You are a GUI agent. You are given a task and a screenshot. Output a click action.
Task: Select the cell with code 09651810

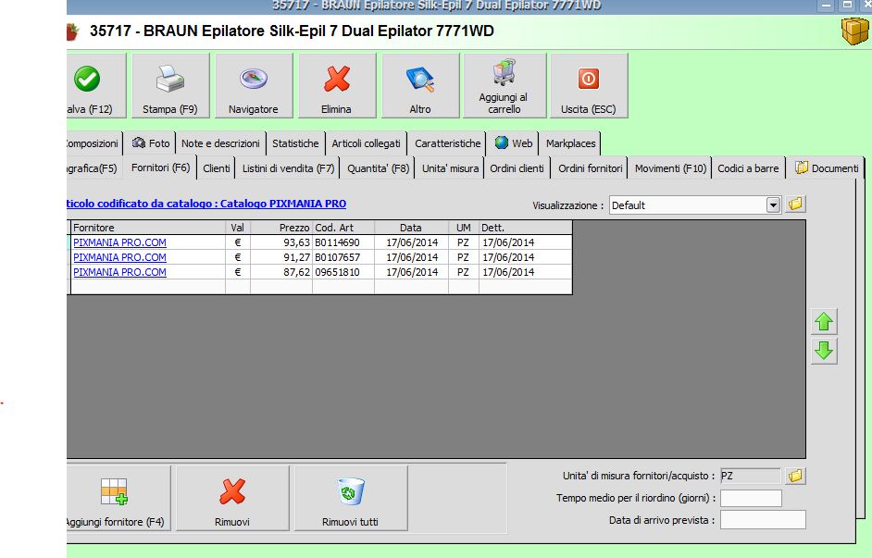point(343,272)
